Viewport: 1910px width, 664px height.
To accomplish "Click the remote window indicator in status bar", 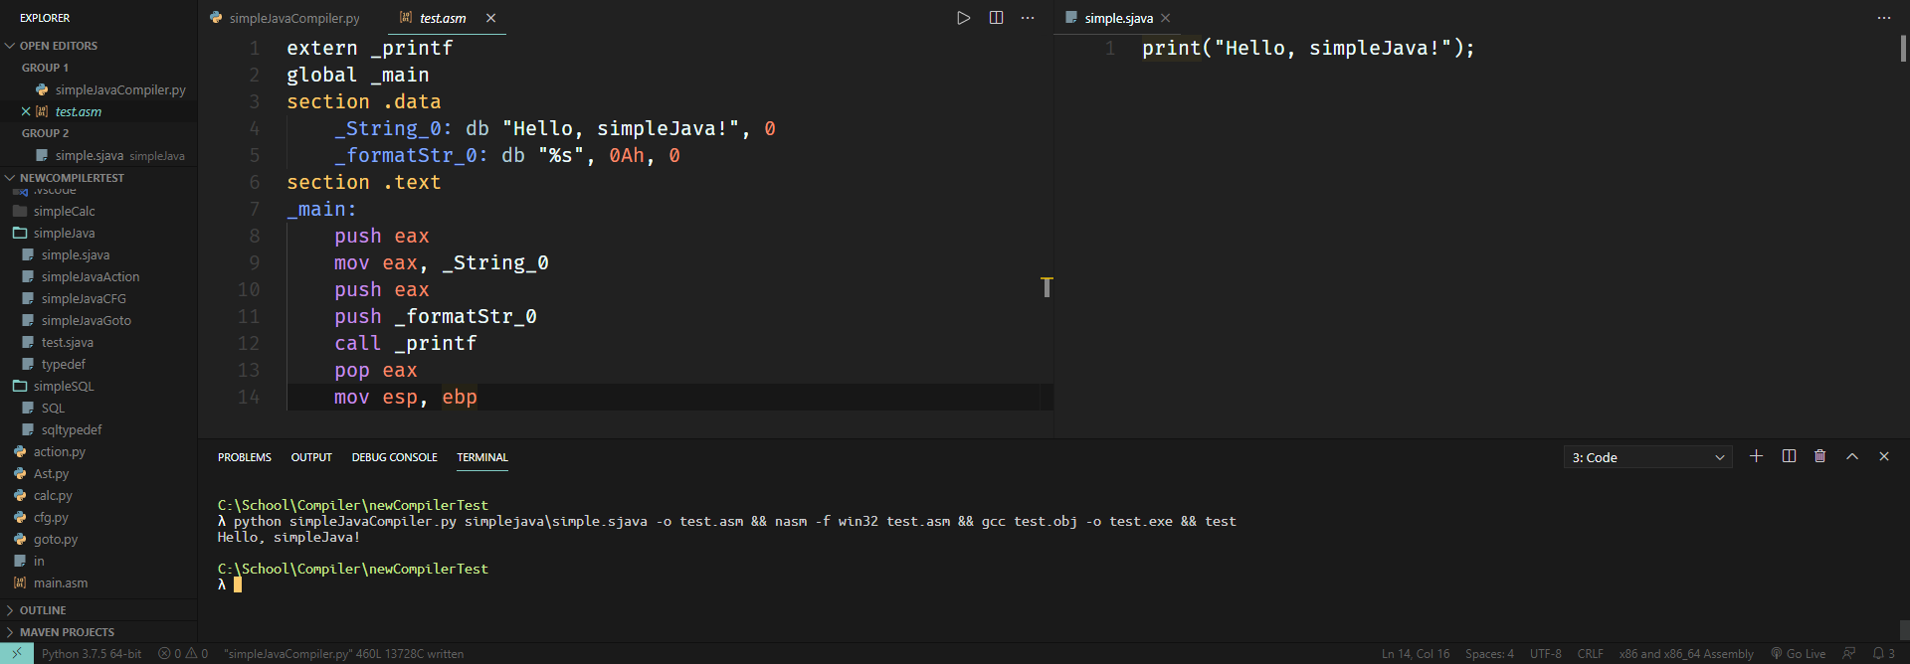I will (x=17, y=653).
